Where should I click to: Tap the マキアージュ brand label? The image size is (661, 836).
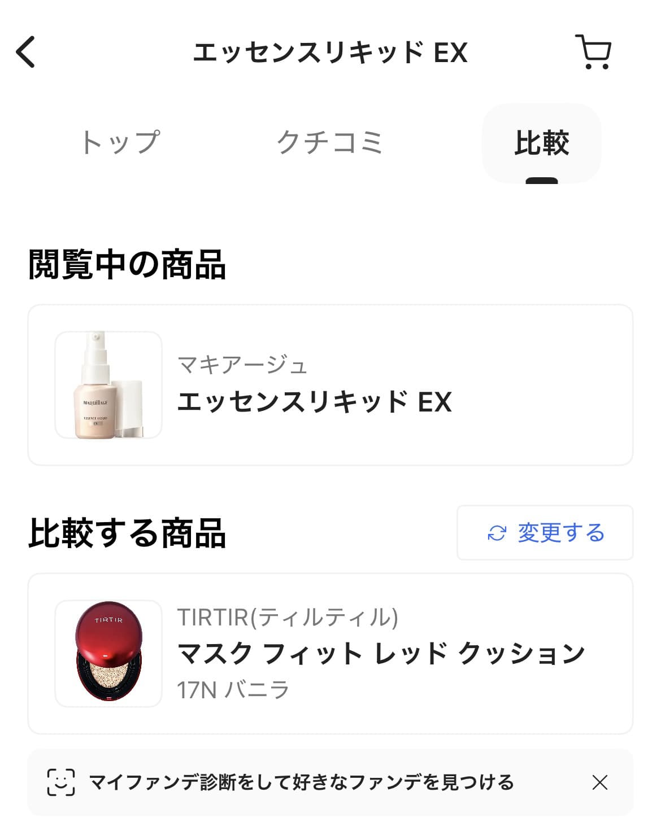pos(242,365)
